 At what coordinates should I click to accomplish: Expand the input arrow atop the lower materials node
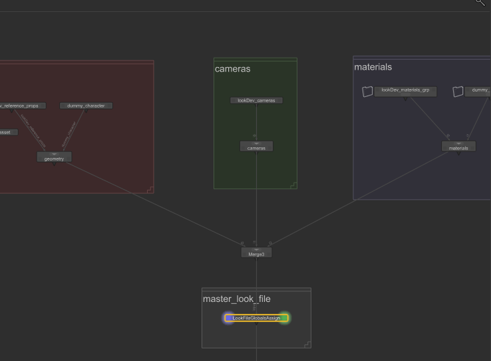coord(458,143)
